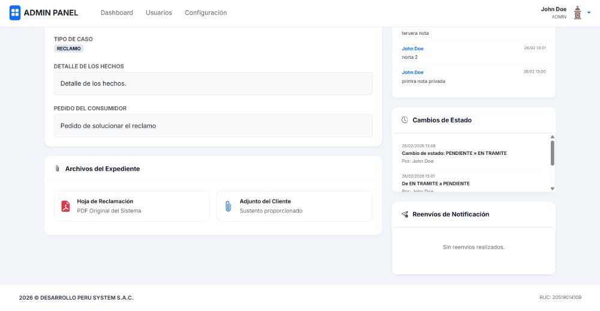
Task: Click the clock icon next to Cambios de Estado
Action: click(x=404, y=120)
